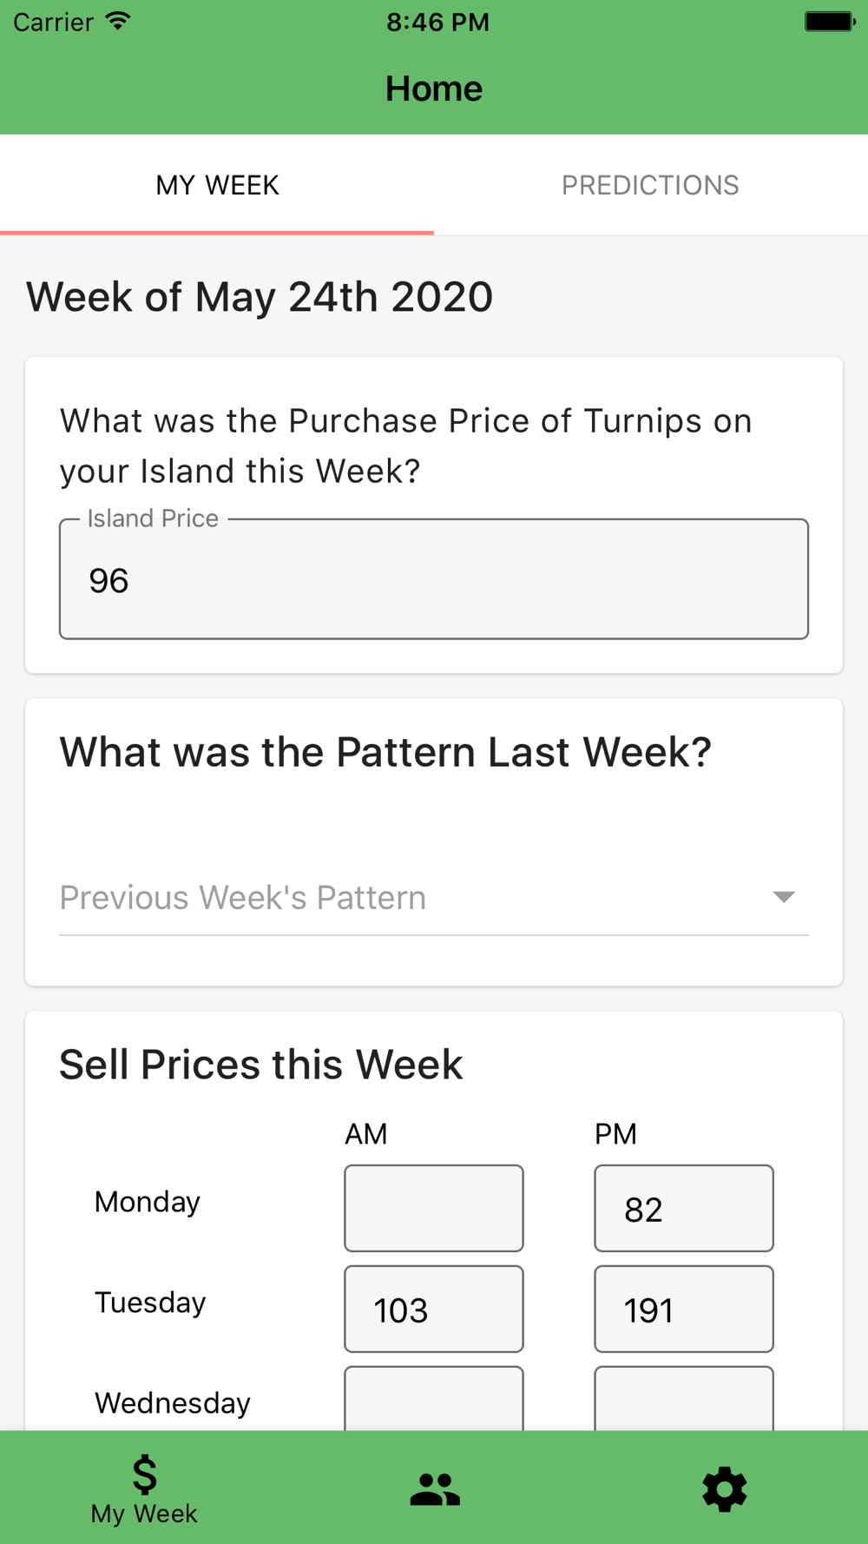Select the Monday PM field showing 82

click(684, 1208)
